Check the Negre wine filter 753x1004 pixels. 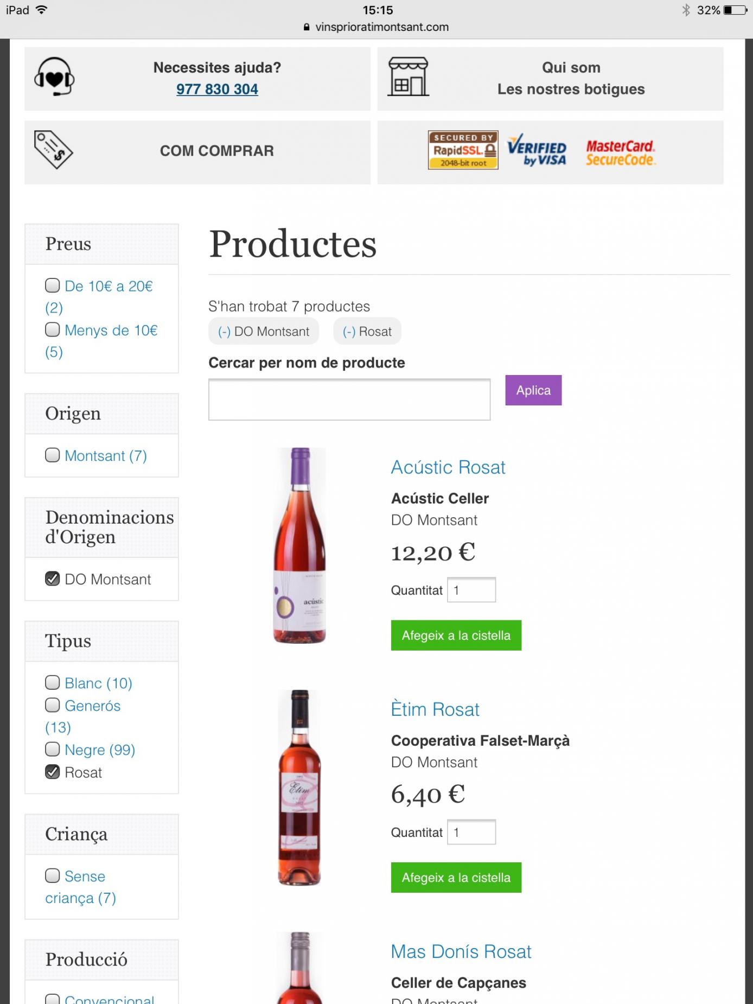click(x=53, y=749)
